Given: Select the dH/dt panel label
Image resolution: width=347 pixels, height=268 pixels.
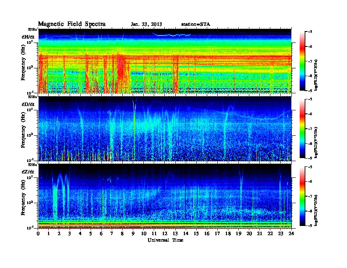Looking at the screenshot, I should [x=28, y=37].
